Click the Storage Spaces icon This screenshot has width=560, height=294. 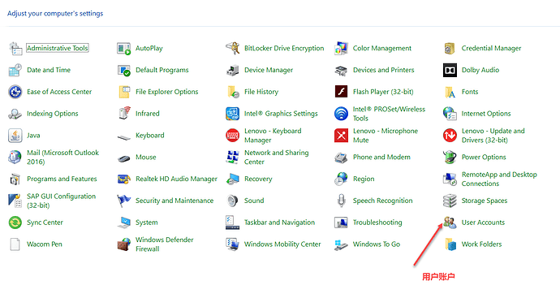(450, 201)
